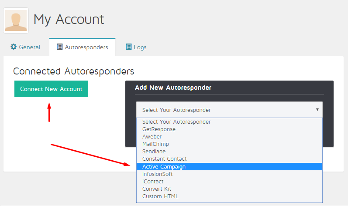Image resolution: width=348 pixels, height=206 pixels.
Task: Select Constant Contact option
Action: coord(229,159)
